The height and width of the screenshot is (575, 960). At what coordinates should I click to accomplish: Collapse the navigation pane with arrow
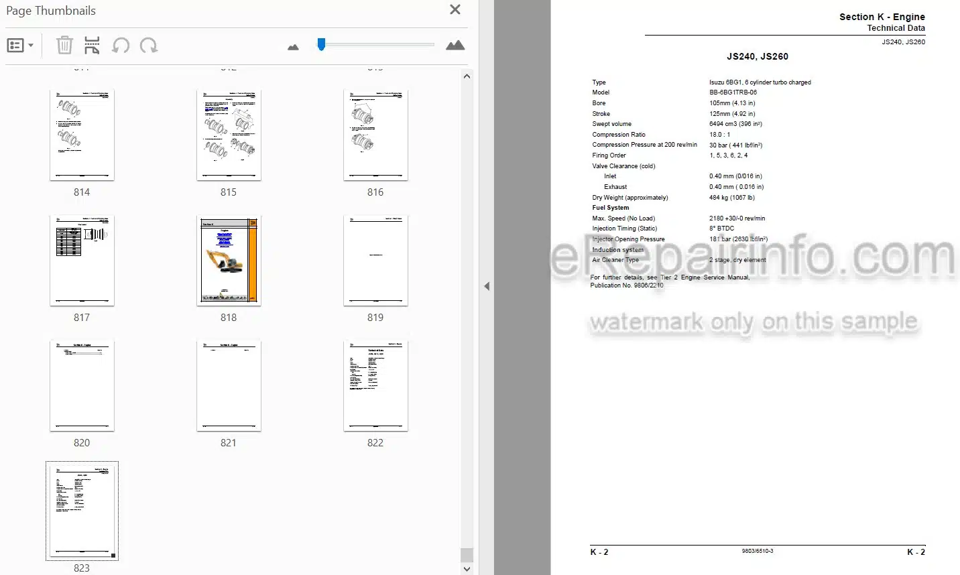click(x=487, y=286)
